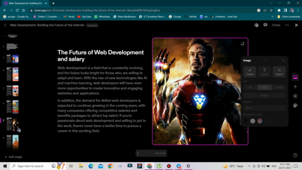Click the add tile plus icon
Screen dimensions: 302x170
tap(295, 87)
